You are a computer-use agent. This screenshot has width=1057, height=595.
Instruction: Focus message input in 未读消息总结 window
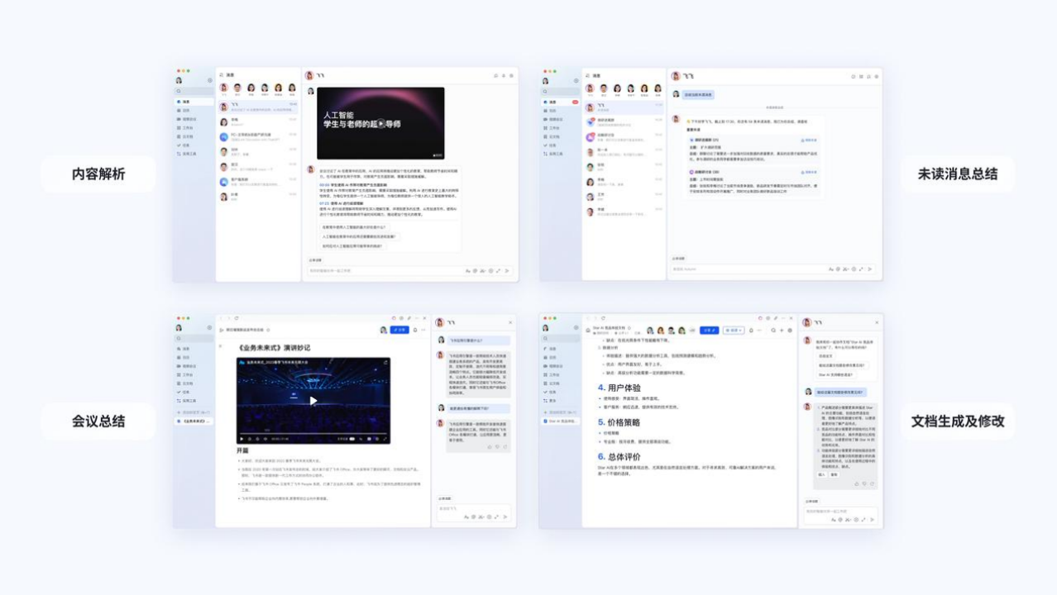(x=773, y=269)
